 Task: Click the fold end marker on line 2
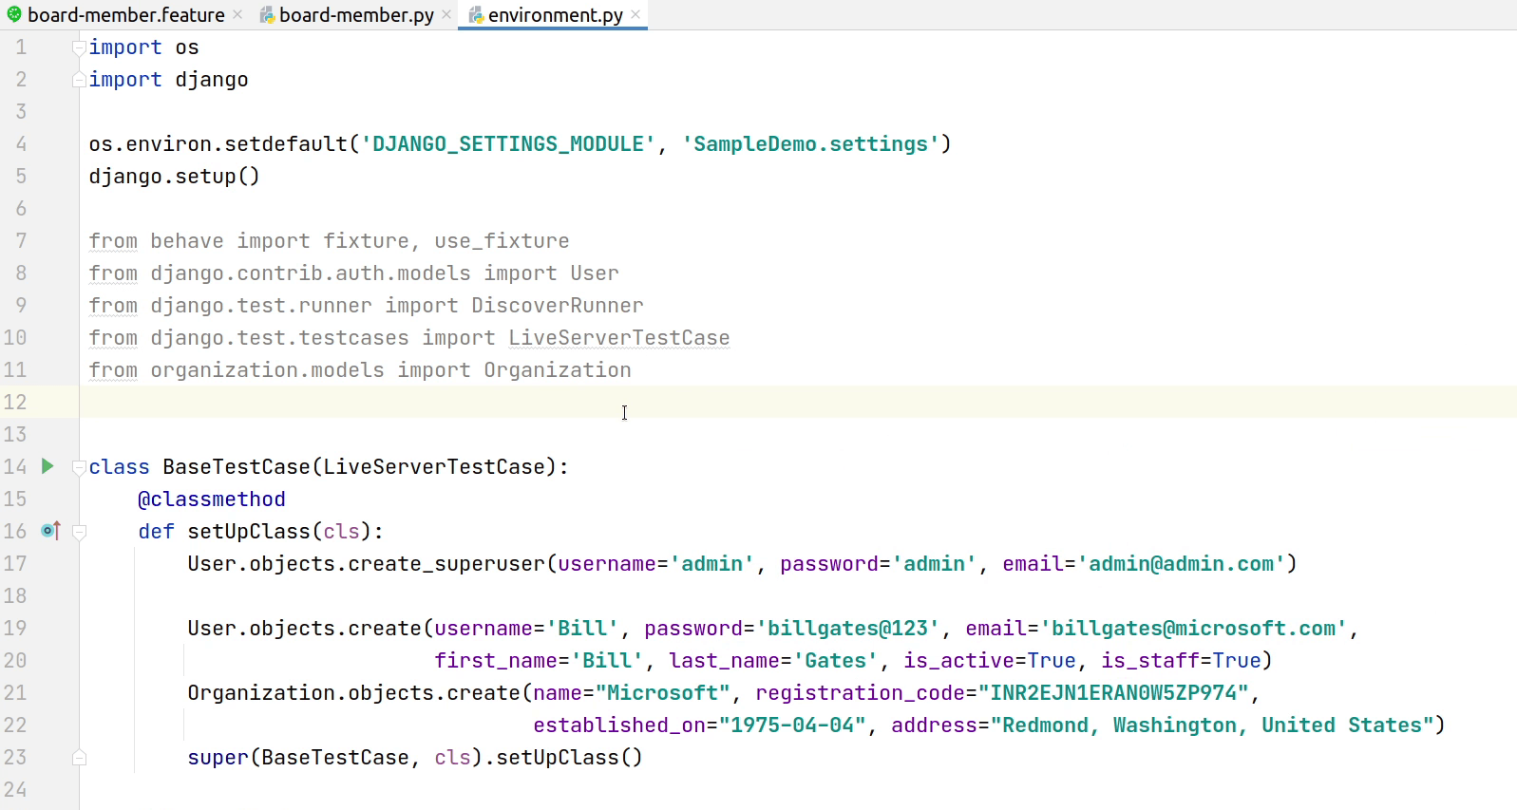tap(80, 81)
